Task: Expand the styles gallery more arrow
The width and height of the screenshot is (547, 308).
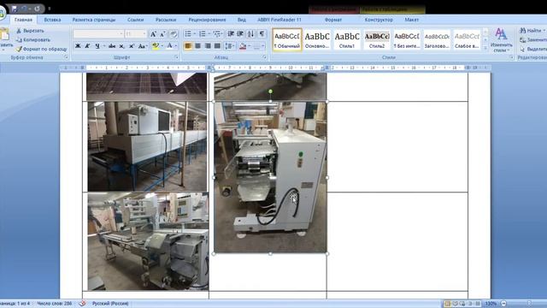Action: [x=485, y=48]
